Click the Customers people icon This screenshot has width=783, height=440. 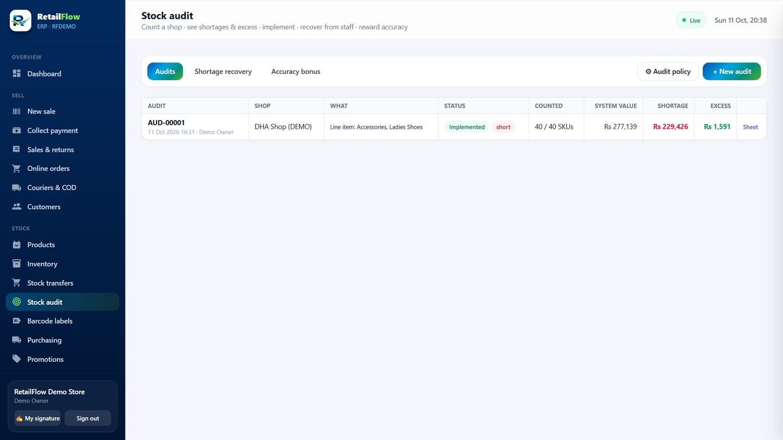pyautogui.click(x=17, y=206)
